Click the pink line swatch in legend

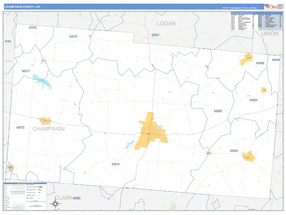click(x=18, y=205)
